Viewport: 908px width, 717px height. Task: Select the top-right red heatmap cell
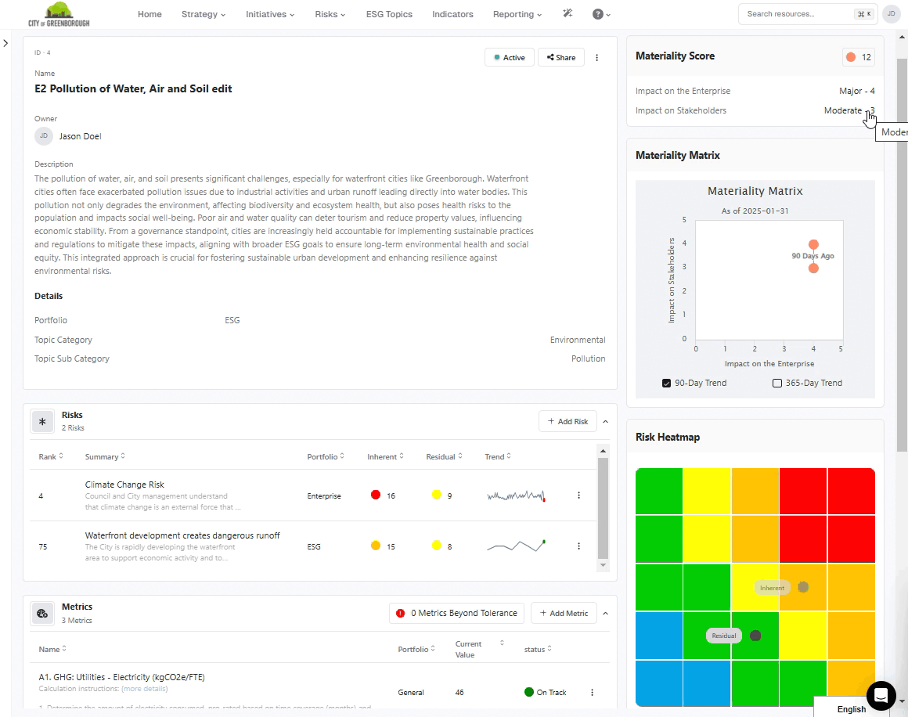(x=851, y=492)
